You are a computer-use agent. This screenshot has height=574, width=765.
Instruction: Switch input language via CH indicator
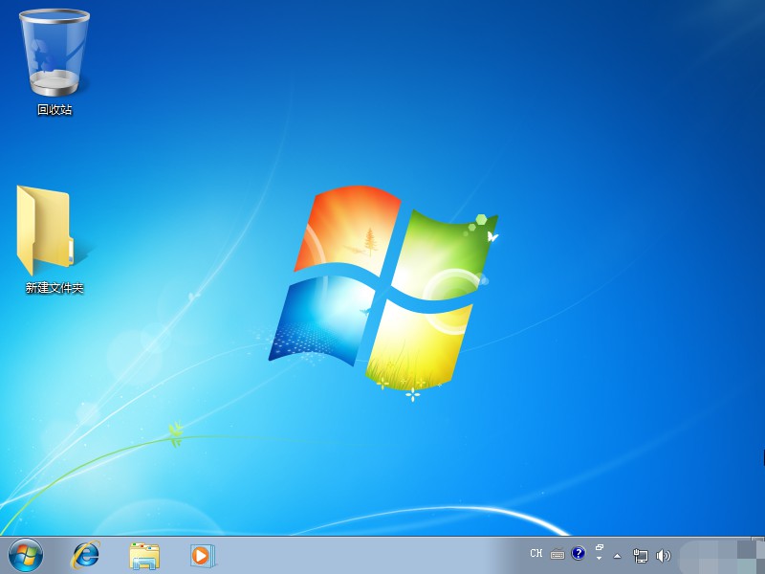point(536,553)
